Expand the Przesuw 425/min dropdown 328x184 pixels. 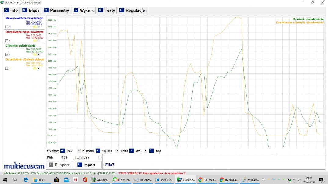tap(117, 151)
